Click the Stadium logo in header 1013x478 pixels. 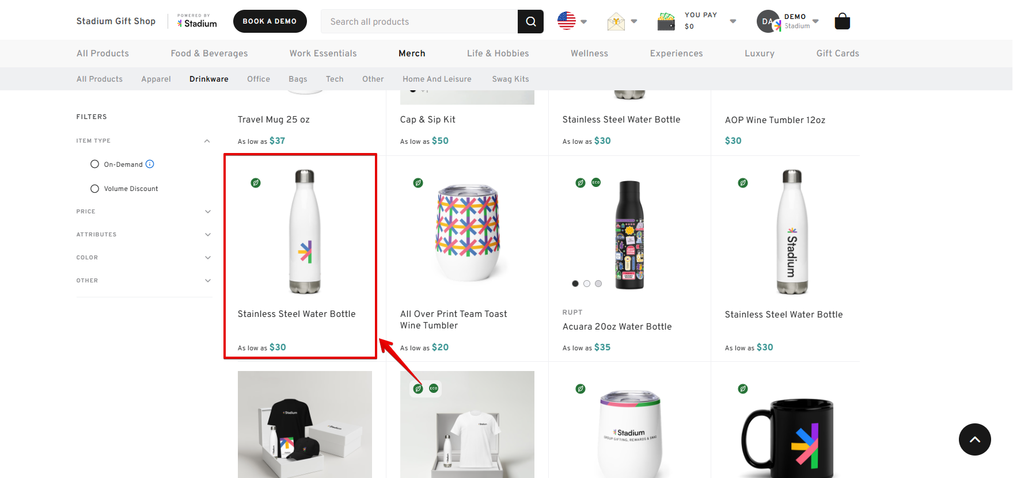pos(197,22)
